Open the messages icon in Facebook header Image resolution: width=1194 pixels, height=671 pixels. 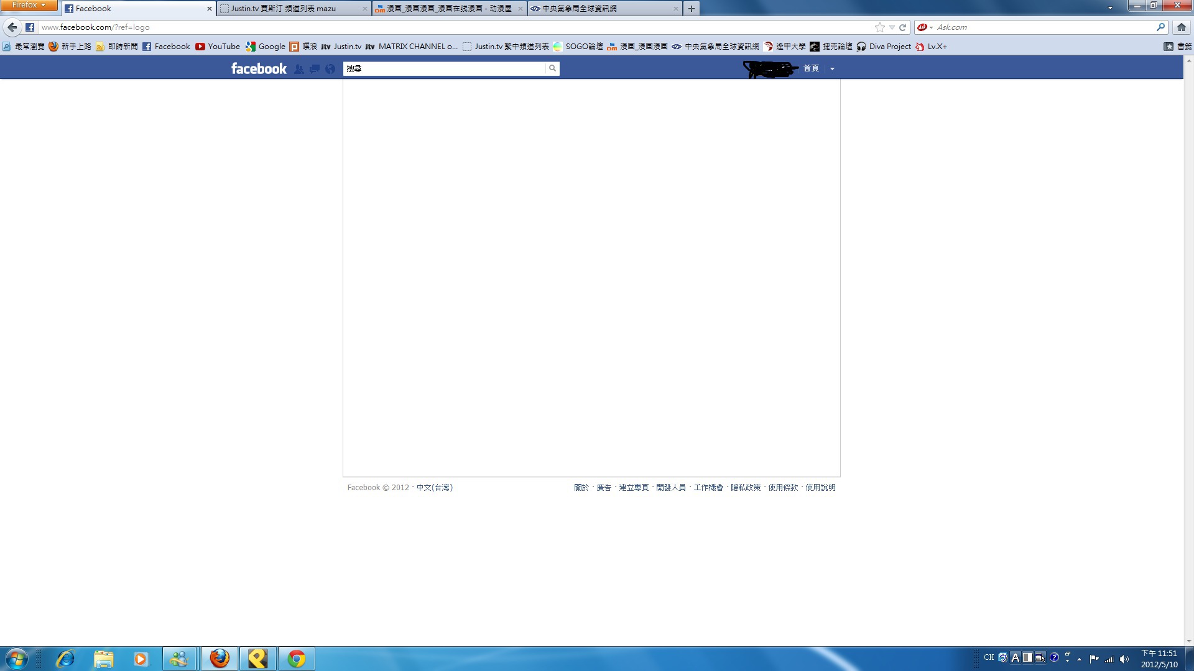315,69
